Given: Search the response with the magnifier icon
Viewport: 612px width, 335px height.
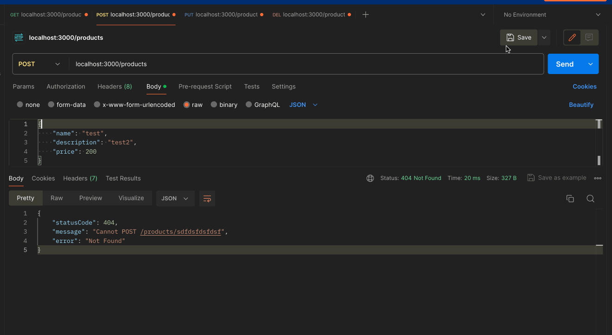Looking at the screenshot, I should coord(590,198).
